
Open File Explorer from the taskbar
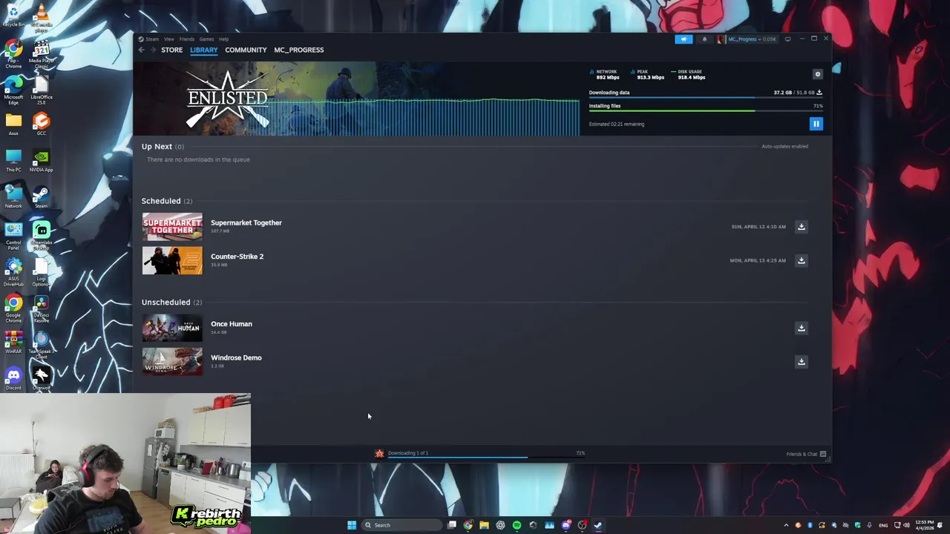(484, 525)
